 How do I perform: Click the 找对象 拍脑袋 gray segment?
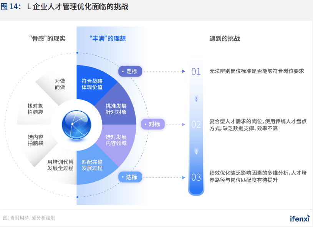[x=35, y=109]
